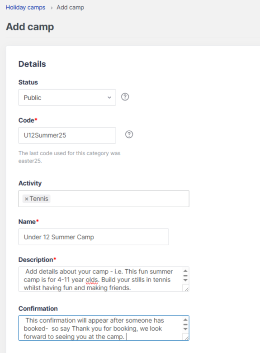Click the Description scroll up arrow

185,271
